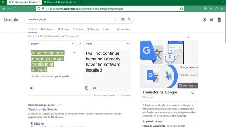List all tabs with the chevron
226x127 pixels.
[x=223, y=2]
